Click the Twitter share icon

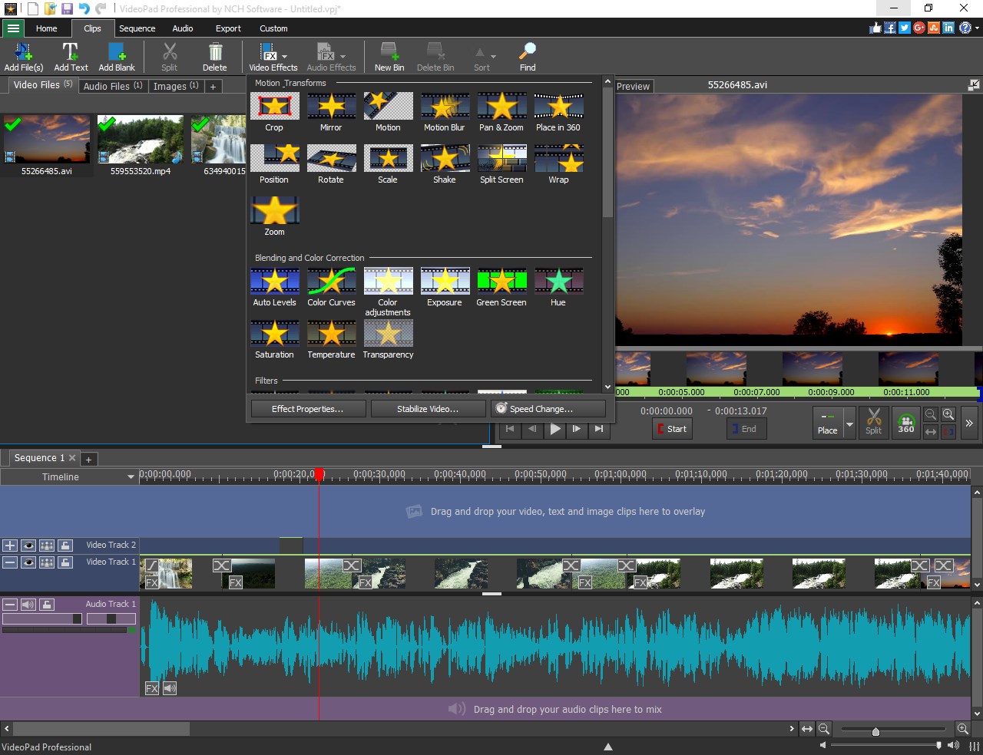(905, 28)
